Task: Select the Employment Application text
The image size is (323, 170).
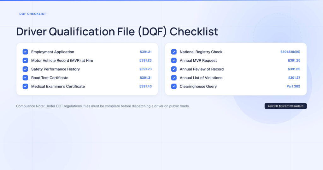Action: coord(53,52)
